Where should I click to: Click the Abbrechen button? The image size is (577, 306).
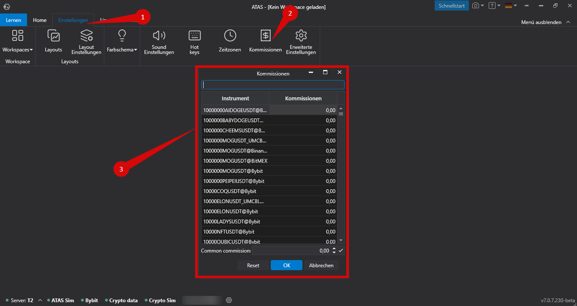[x=321, y=265]
